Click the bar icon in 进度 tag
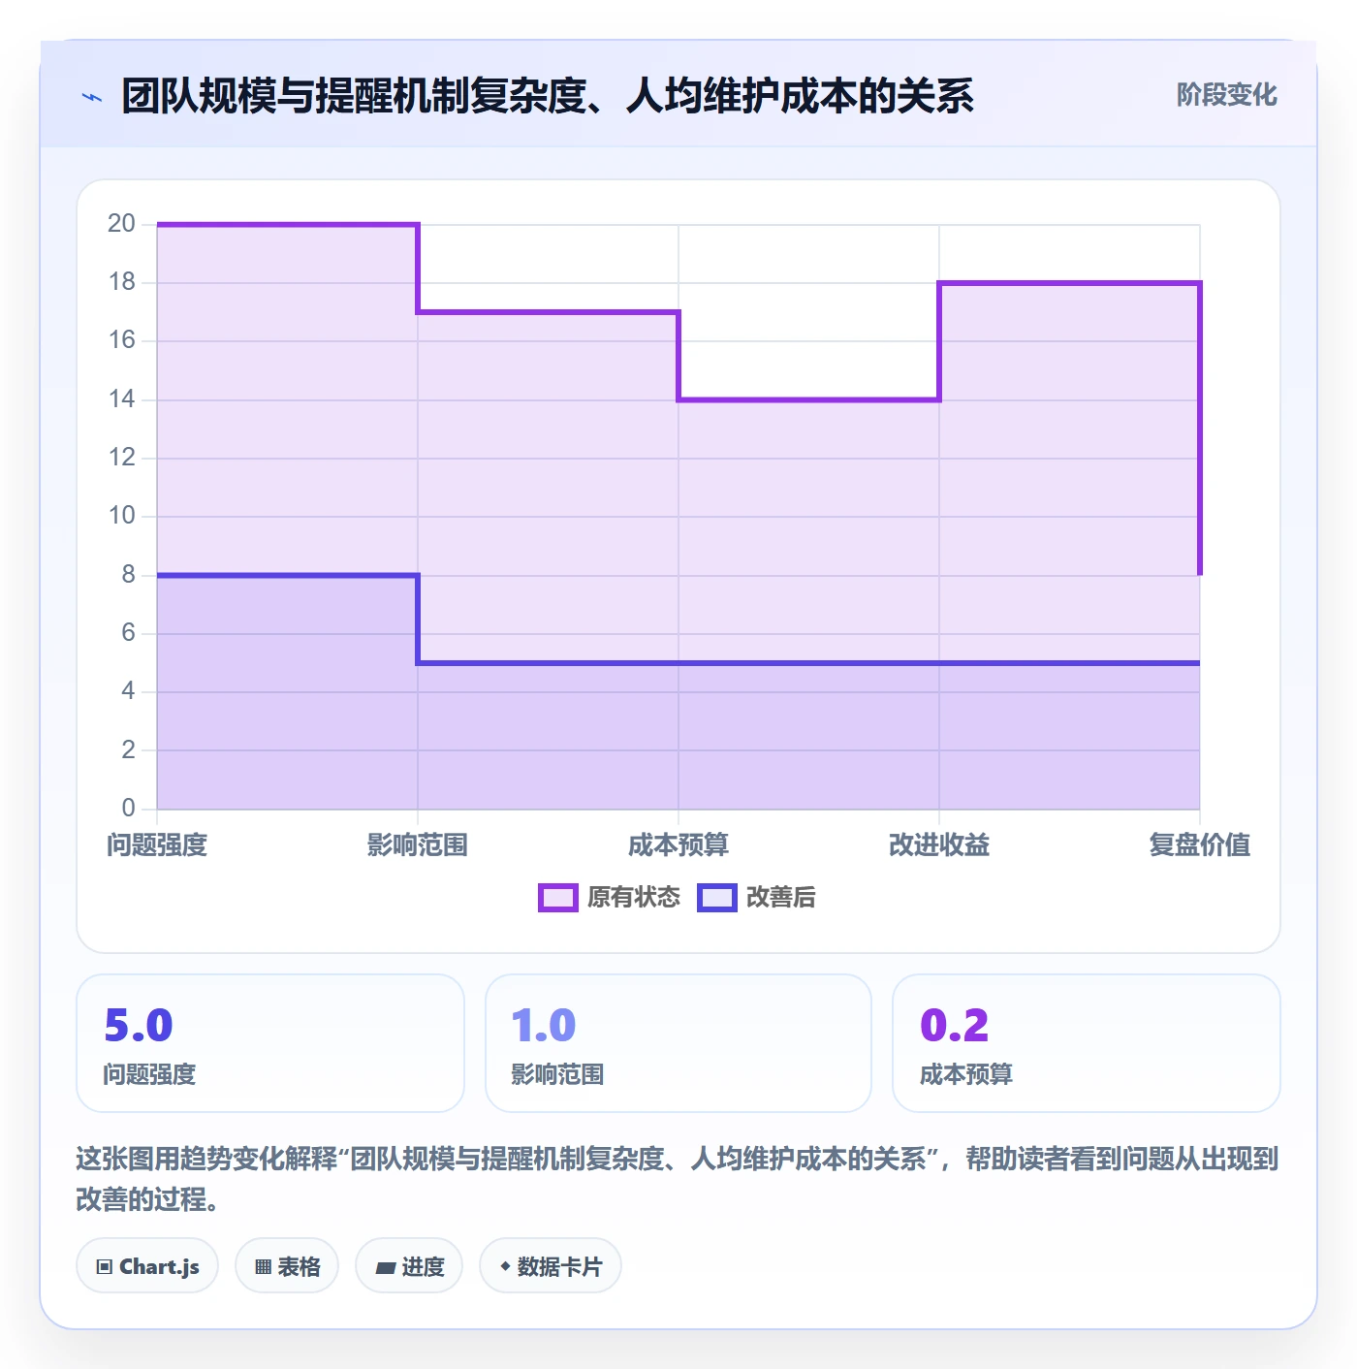 pos(385,1267)
